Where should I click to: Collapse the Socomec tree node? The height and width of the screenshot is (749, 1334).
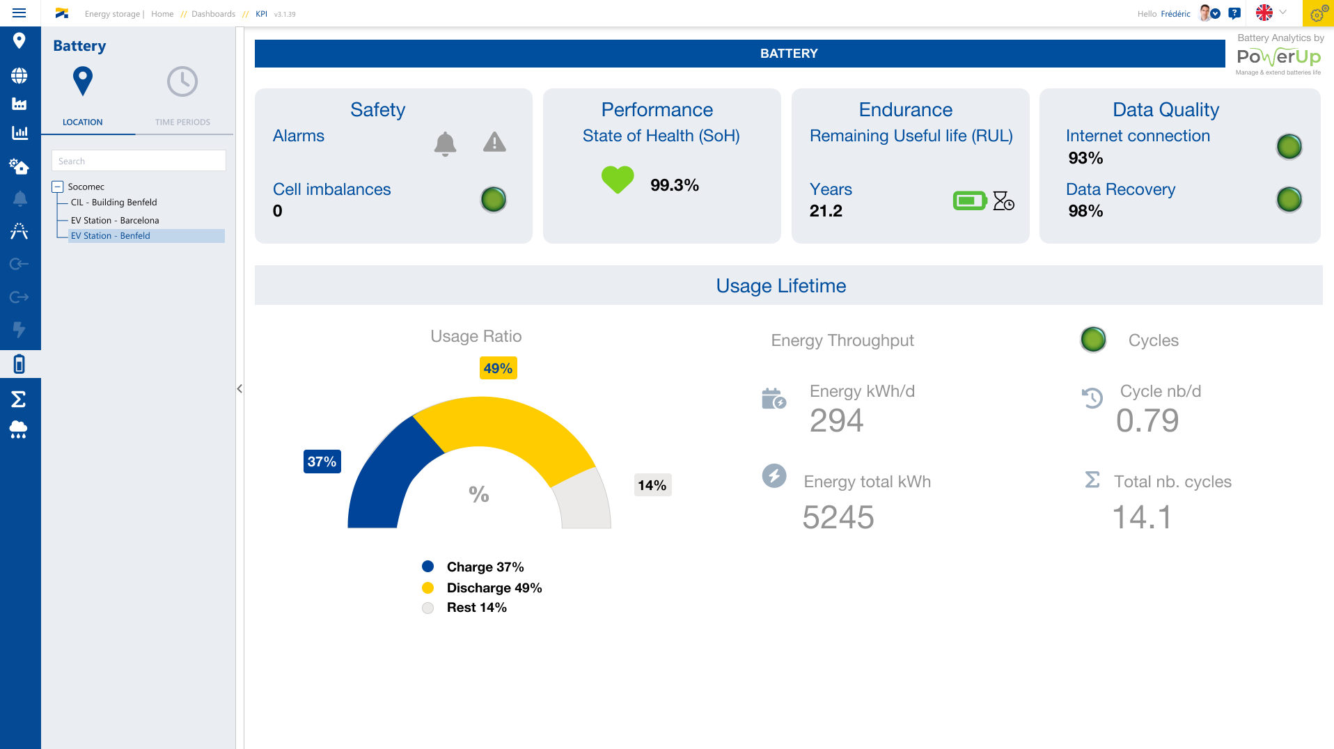click(57, 187)
